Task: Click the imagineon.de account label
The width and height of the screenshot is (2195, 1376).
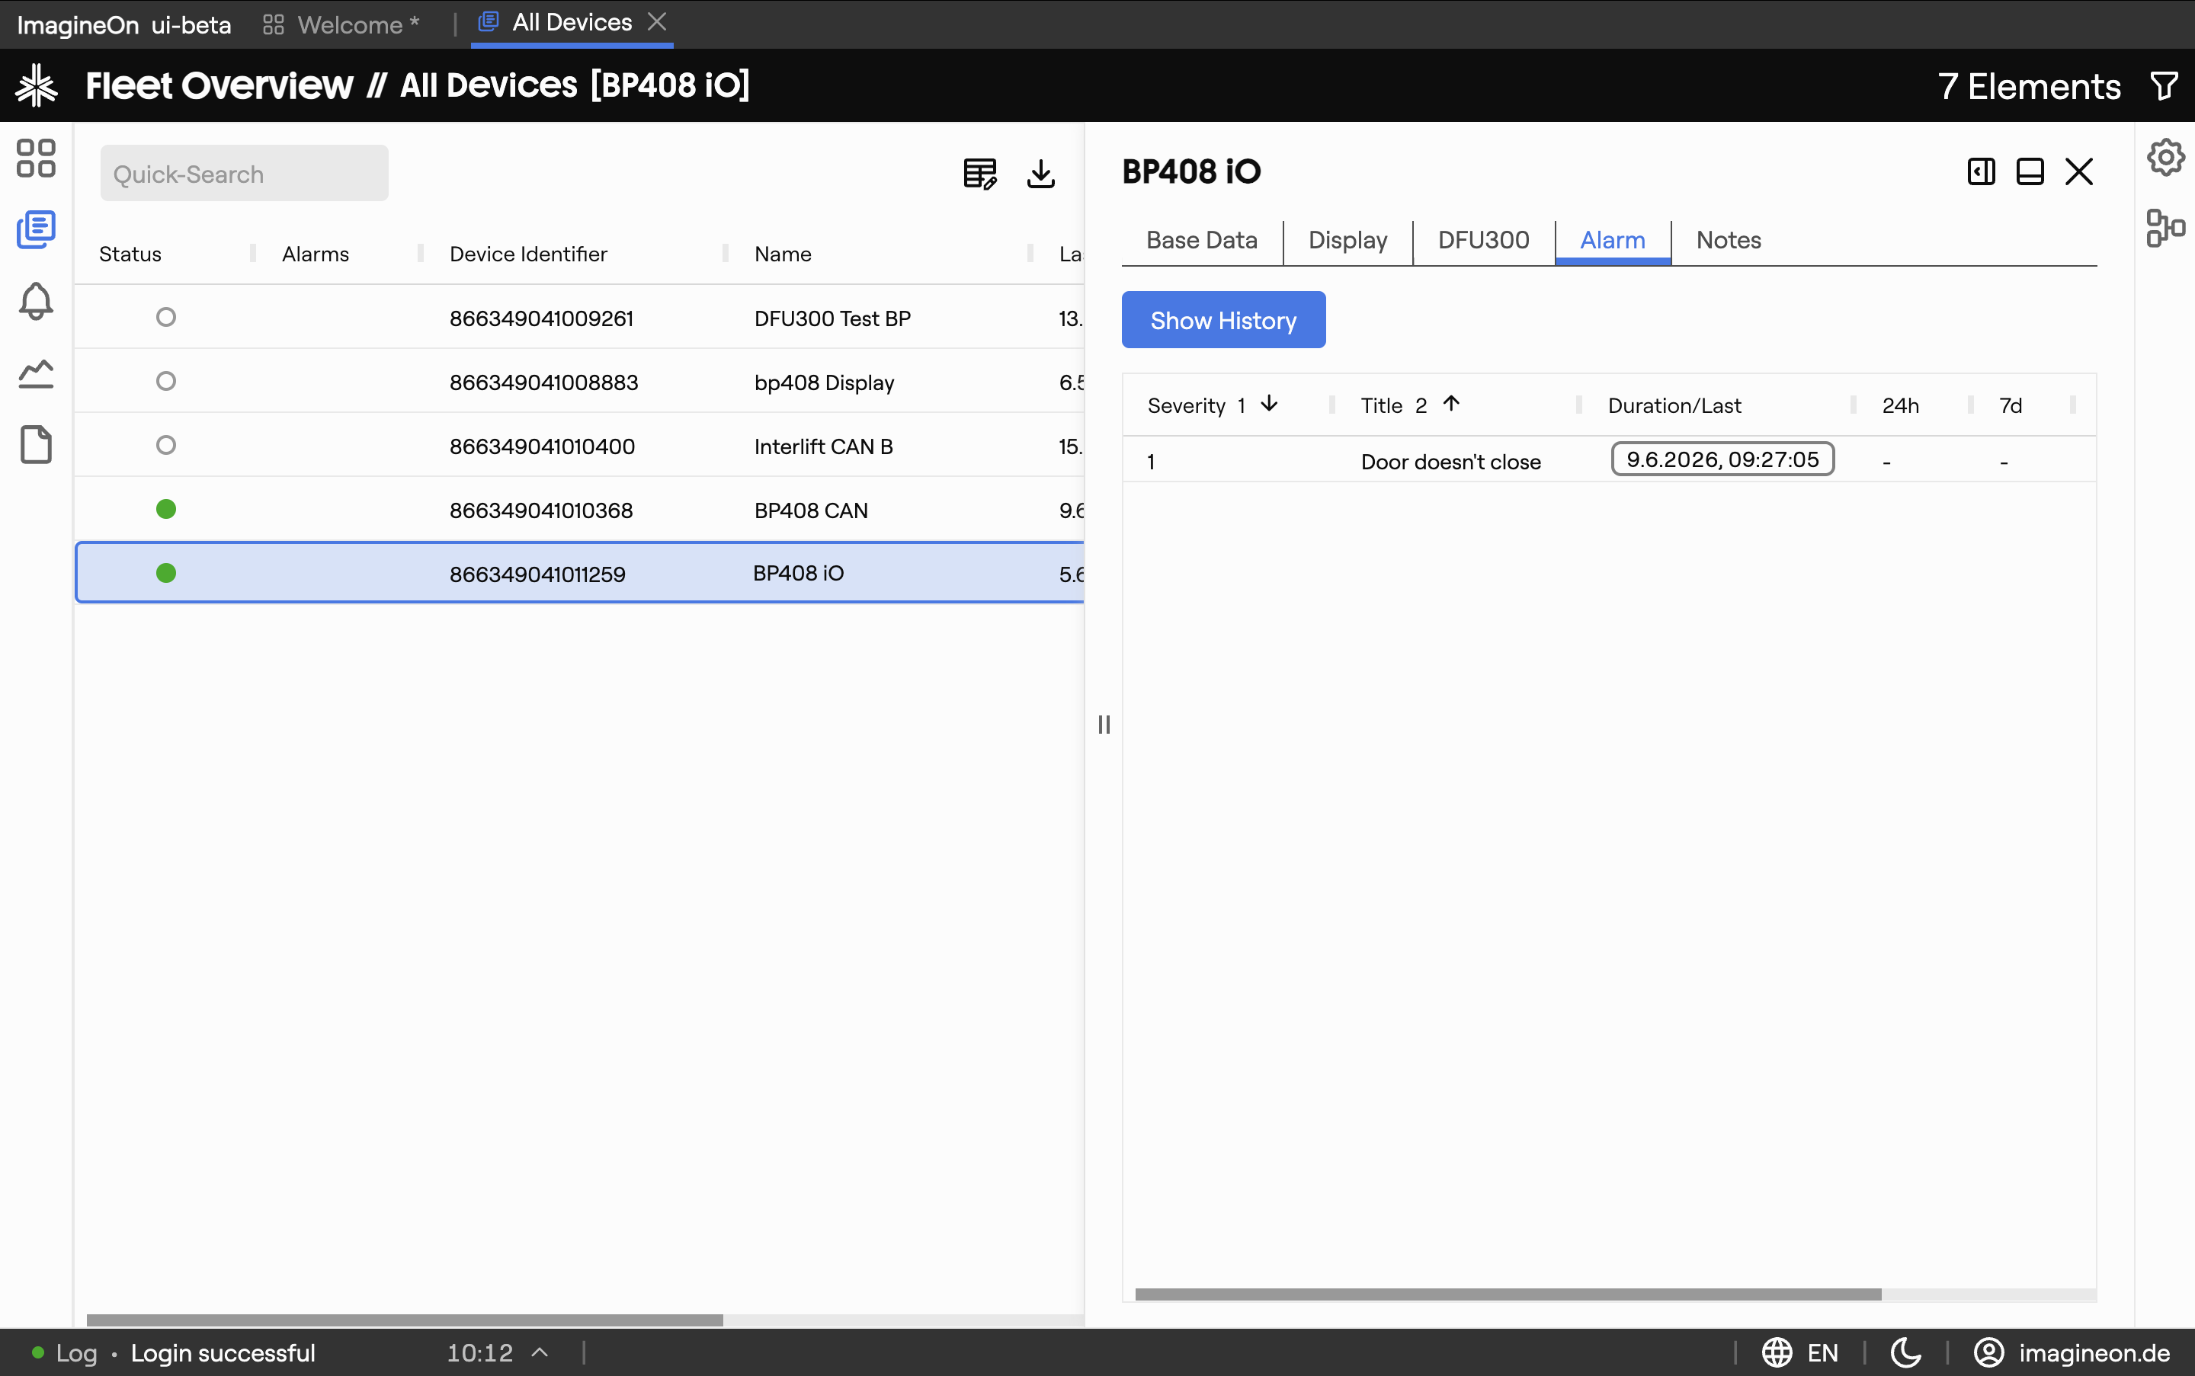Action: [2094, 1352]
